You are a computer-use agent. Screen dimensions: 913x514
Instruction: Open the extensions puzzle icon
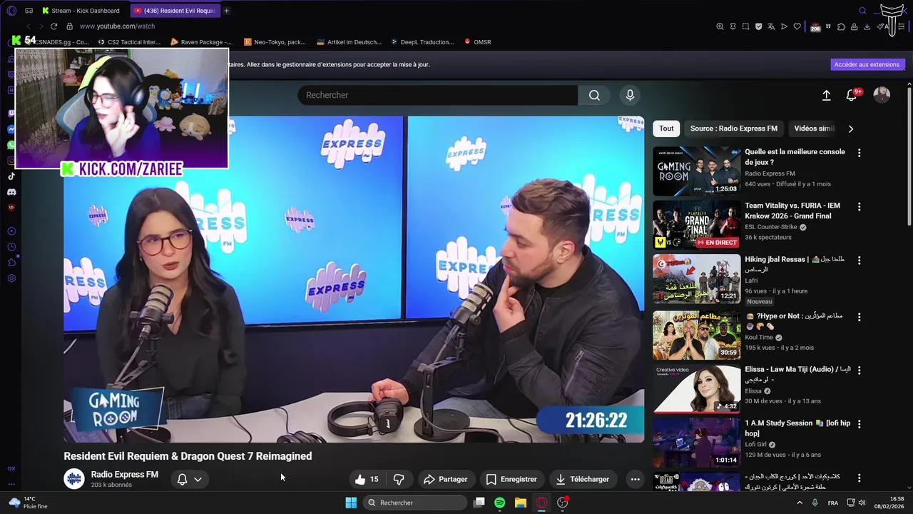click(841, 26)
